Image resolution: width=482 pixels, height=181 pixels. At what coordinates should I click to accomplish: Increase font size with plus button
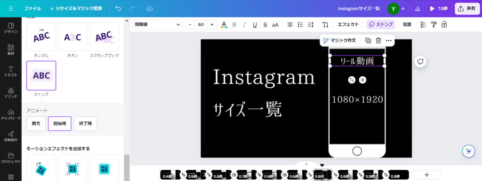tap(212, 25)
